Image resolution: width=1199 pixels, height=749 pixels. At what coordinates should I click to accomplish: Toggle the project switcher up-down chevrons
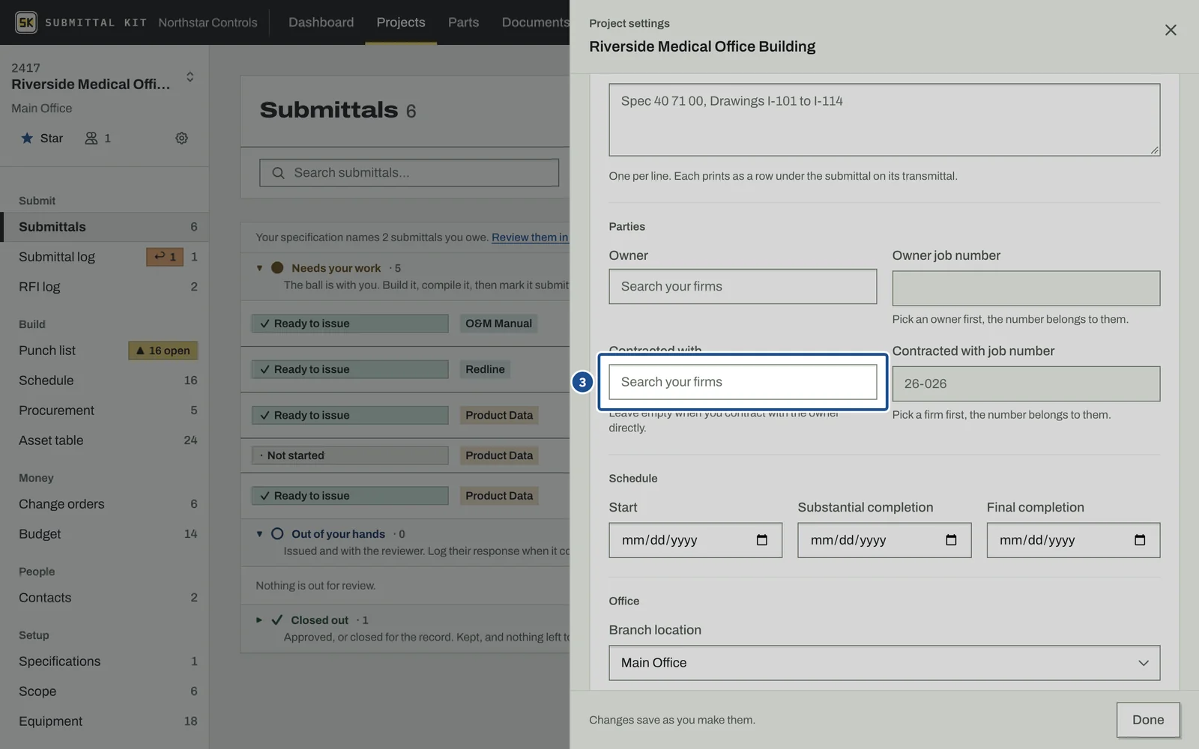(190, 76)
